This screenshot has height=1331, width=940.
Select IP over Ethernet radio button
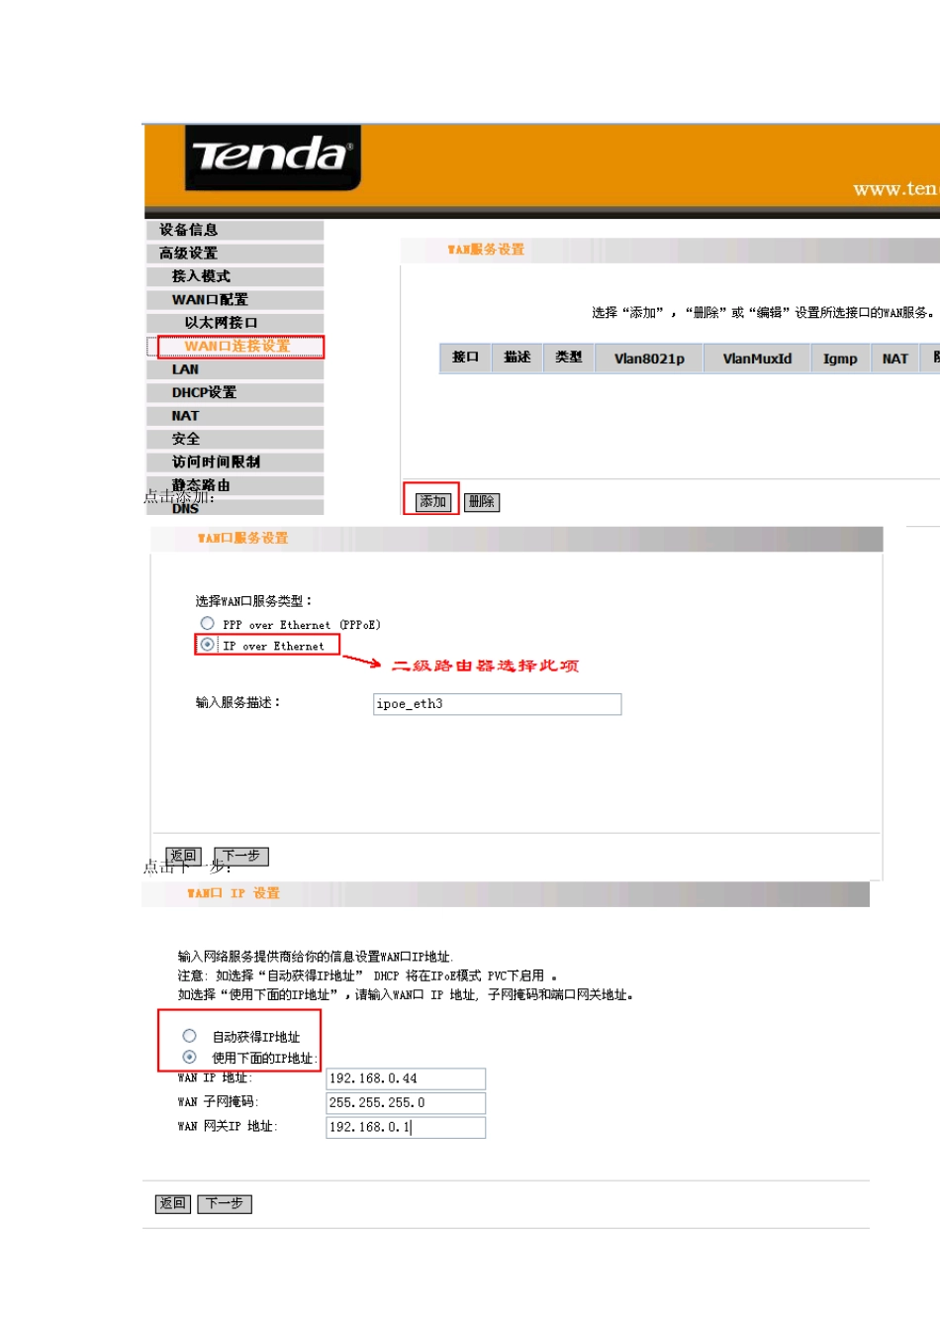(207, 645)
